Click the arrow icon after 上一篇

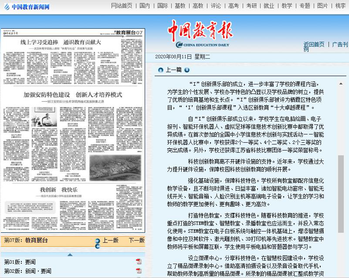[187, 70]
